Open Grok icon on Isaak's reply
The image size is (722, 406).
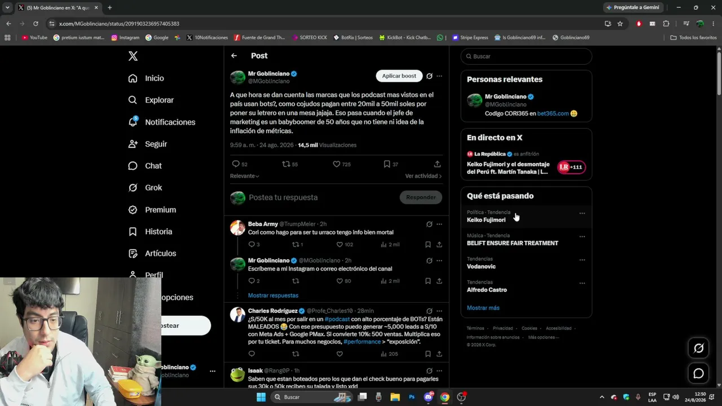coord(429,370)
